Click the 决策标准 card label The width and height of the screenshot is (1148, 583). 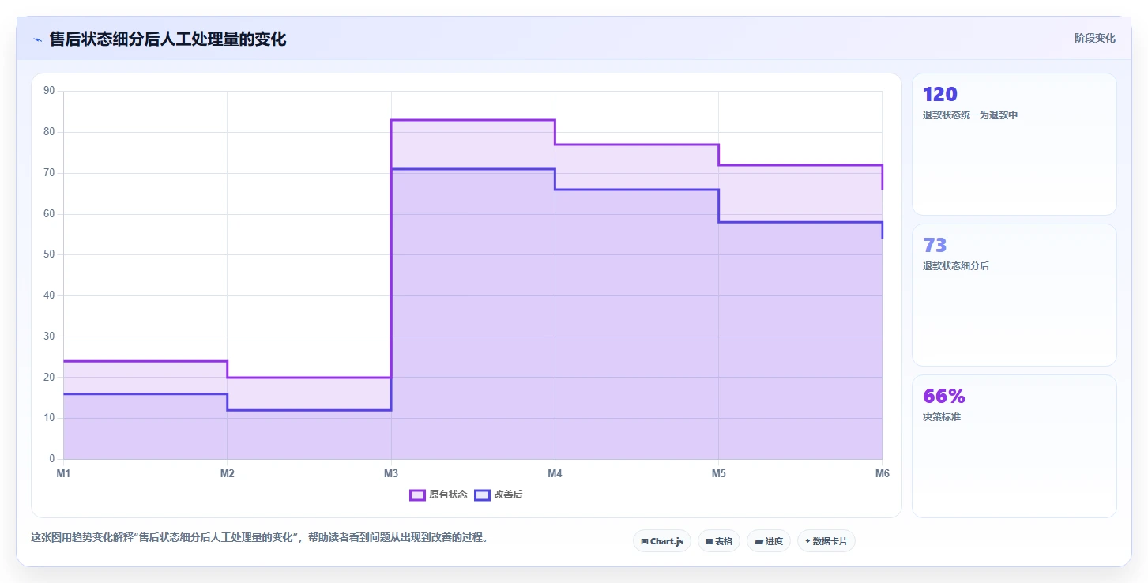click(942, 417)
